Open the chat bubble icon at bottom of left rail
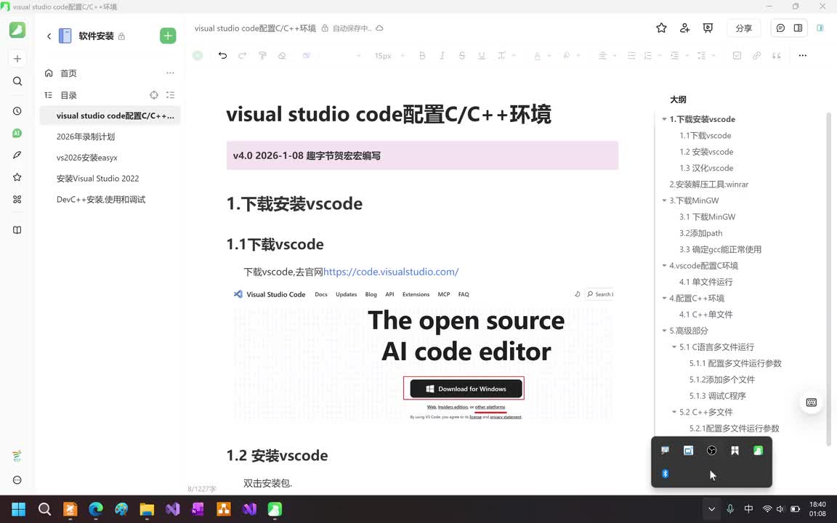The width and height of the screenshot is (837, 523). (17, 479)
